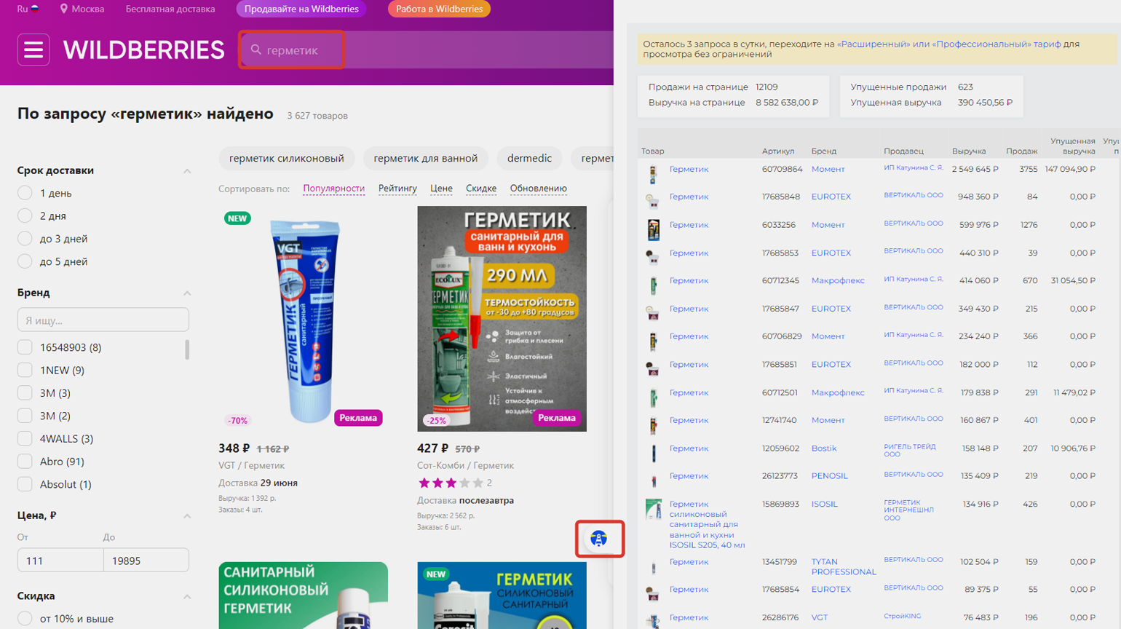Sort by Скидке
This screenshot has height=629, width=1121.
[481, 189]
